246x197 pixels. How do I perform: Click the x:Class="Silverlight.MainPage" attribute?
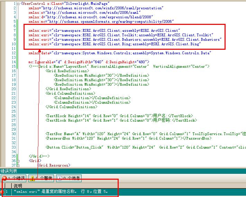(x=78, y=3)
